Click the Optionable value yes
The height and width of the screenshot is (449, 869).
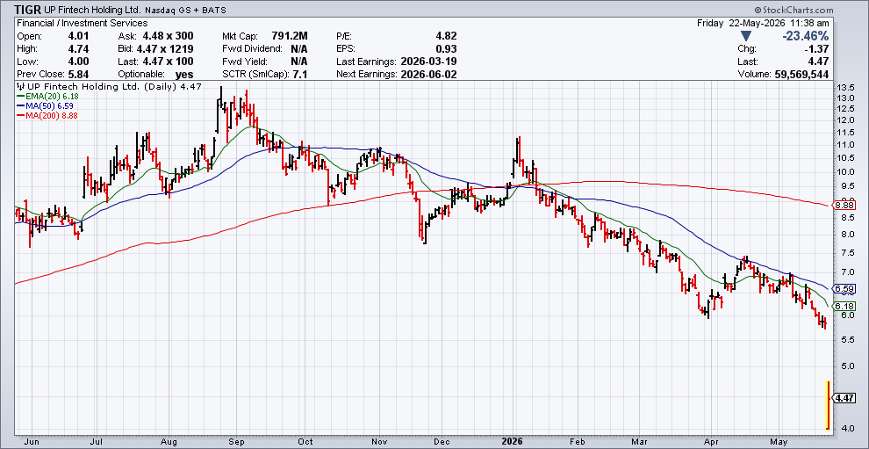point(183,74)
